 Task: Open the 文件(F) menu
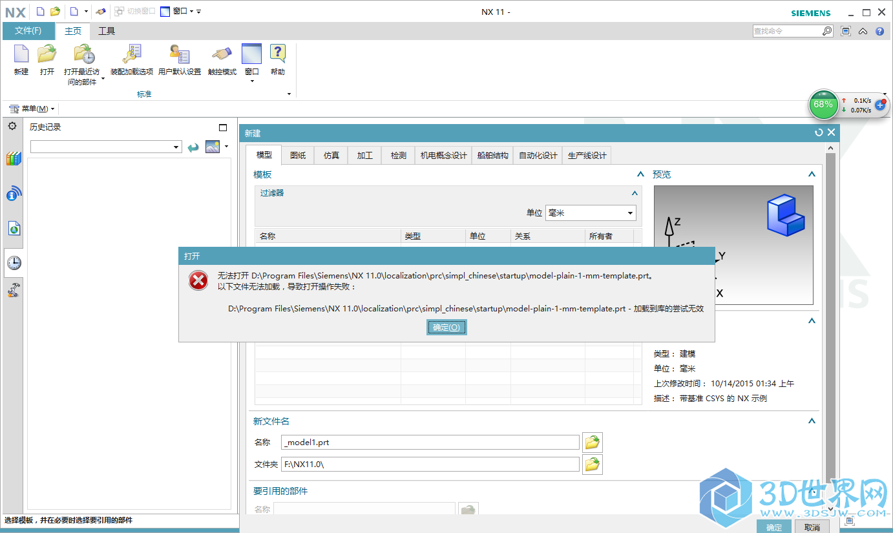[28, 31]
